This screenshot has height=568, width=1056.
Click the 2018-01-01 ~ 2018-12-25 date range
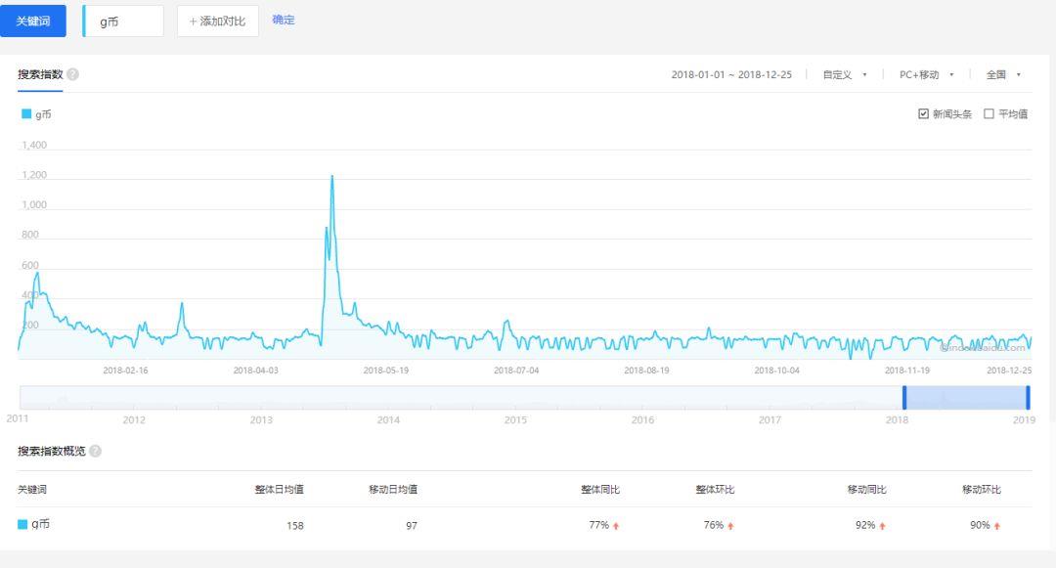pos(731,74)
